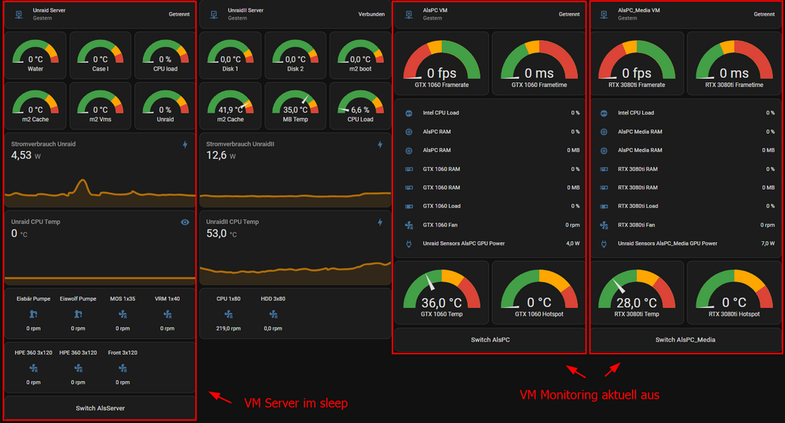Click plug icon for AlsPC GPU Power
The image size is (785, 423).
click(x=409, y=244)
